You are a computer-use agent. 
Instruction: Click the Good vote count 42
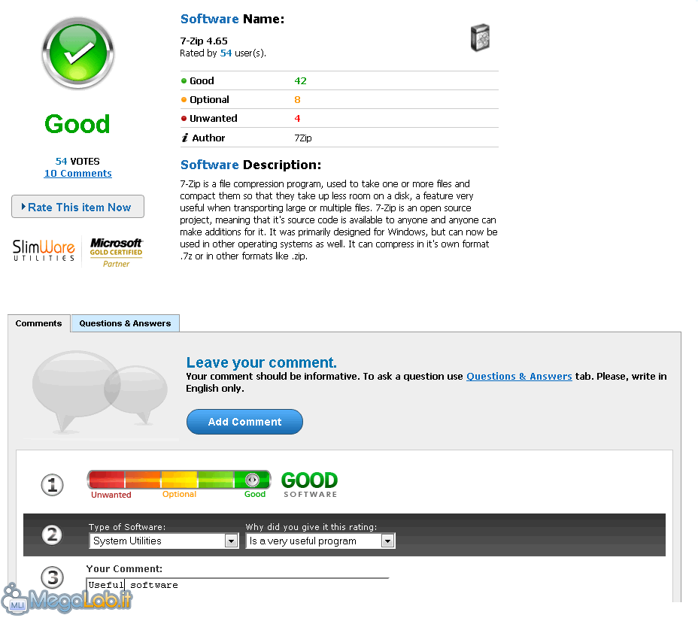click(300, 81)
